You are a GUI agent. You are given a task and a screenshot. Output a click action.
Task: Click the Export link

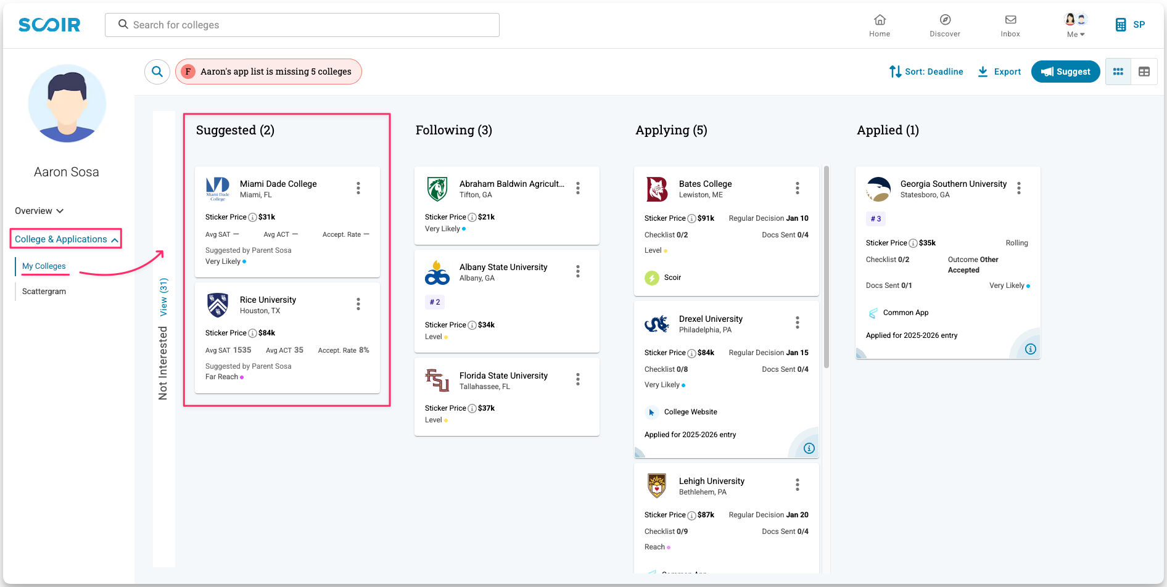(1000, 72)
